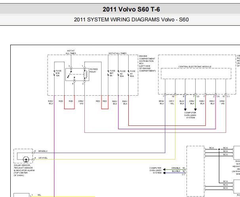
Task: Select the "2011 SYSTEM WIRING DIAGRAMS Volvo - S60" heading
Action: tap(131, 19)
